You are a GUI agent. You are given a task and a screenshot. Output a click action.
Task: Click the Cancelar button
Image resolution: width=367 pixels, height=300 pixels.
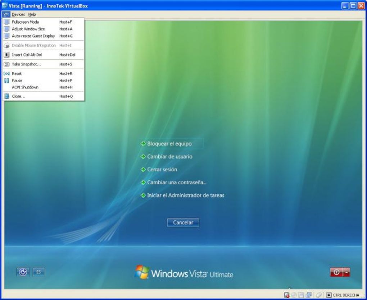(183, 222)
